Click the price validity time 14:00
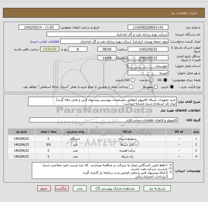The width and height of the screenshot is (208, 202). [107, 58]
